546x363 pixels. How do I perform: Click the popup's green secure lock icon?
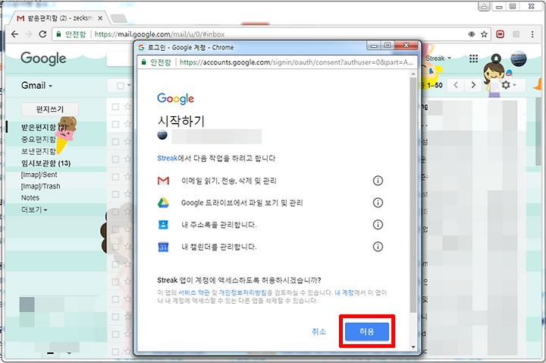click(144, 62)
